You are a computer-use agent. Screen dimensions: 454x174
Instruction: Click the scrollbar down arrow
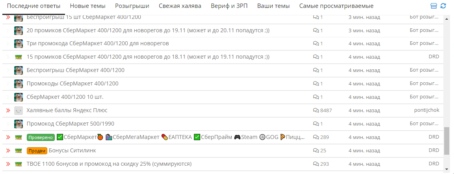click(x=447, y=168)
